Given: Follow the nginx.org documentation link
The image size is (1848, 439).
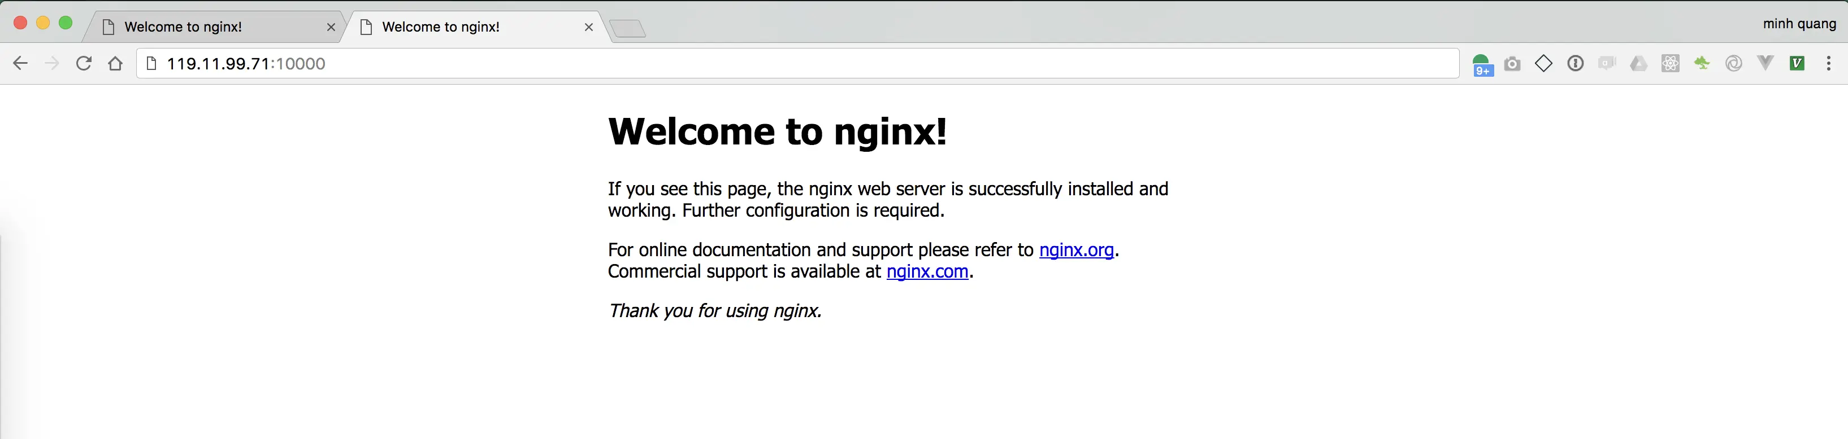Looking at the screenshot, I should 1076,250.
